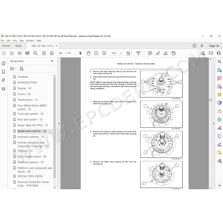This screenshot has width=223, height=223.
Task: Jump to Hydraulic systems - 35 bookmark
Action: coord(31,137)
